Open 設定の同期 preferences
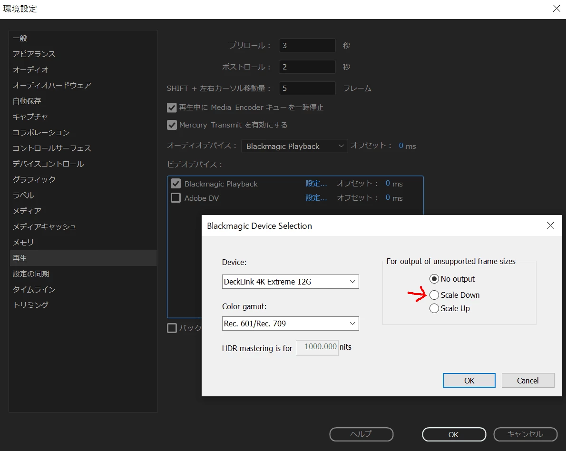The height and width of the screenshot is (451, 566). [83, 274]
